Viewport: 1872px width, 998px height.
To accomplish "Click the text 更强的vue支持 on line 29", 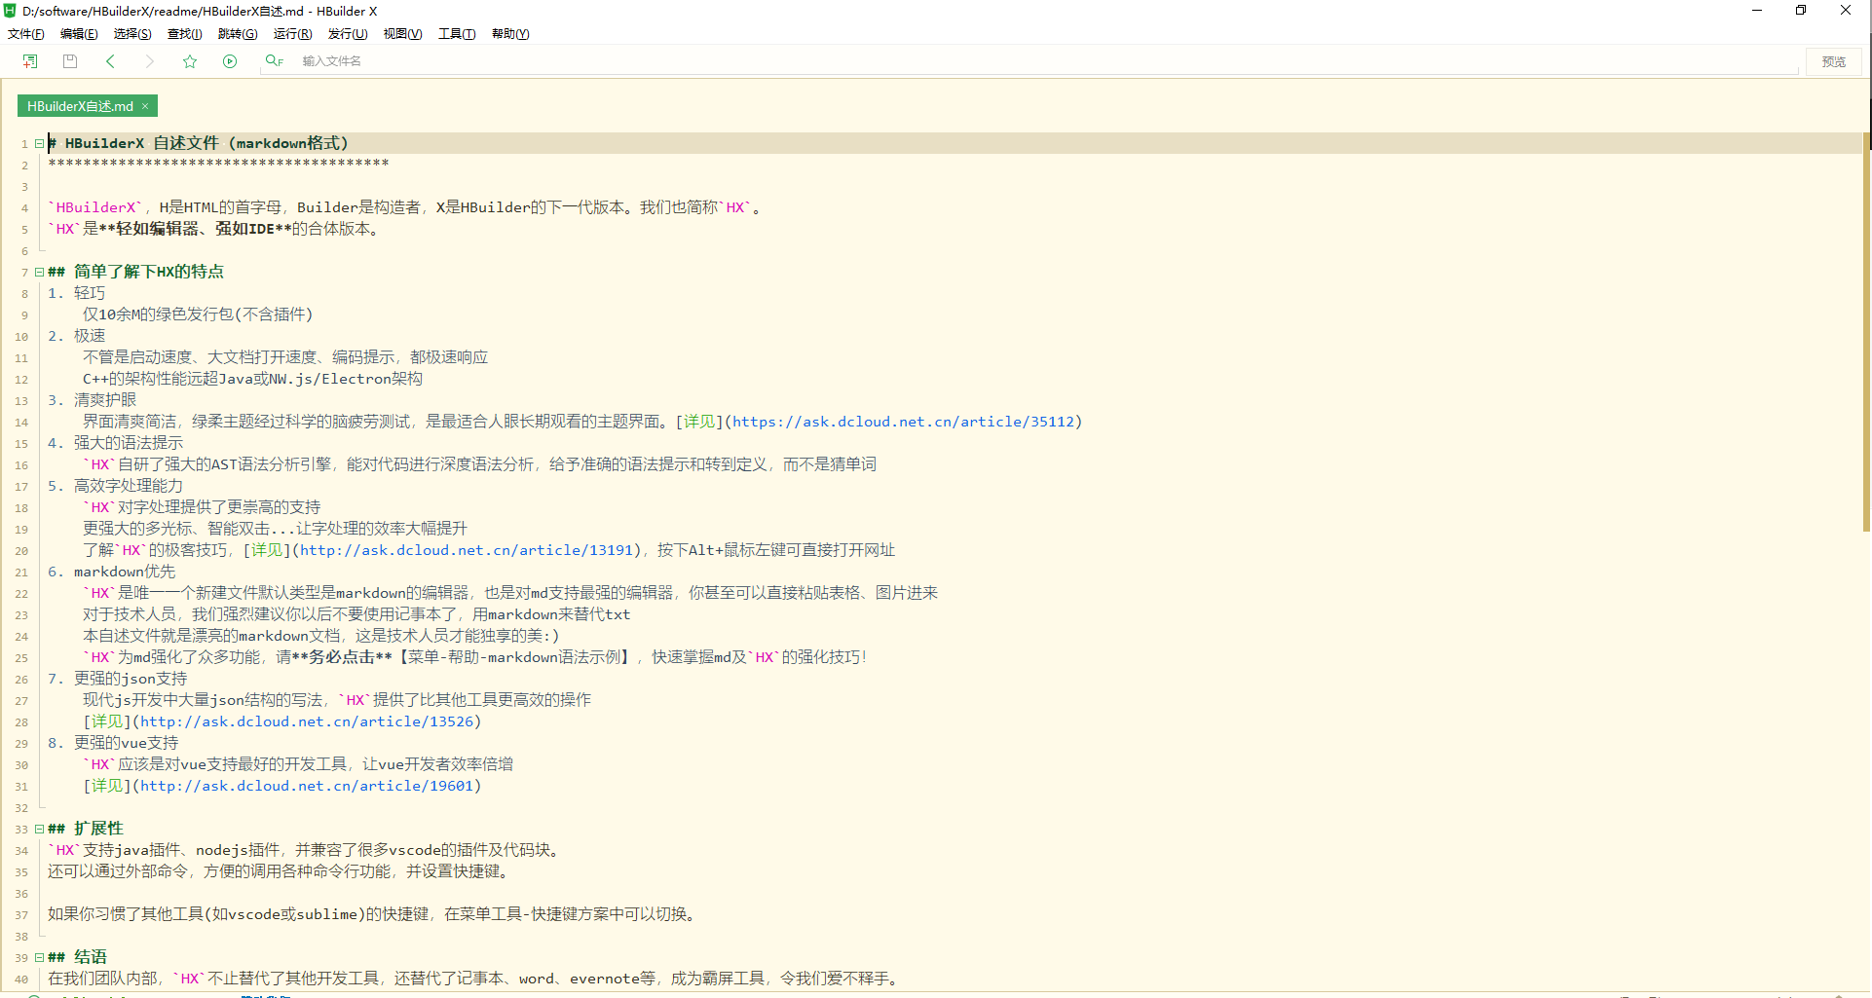I will coord(126,743).
